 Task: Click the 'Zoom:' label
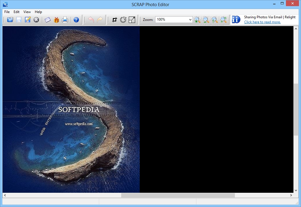pos(148,20)
